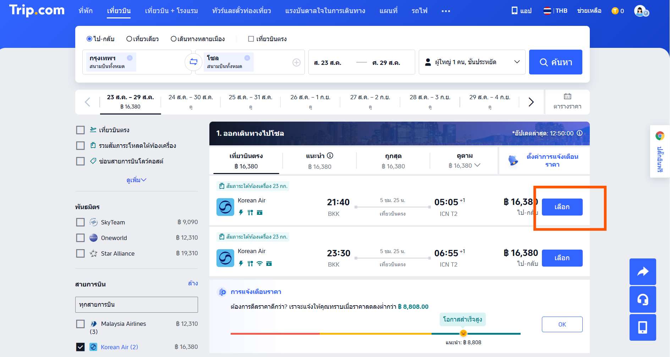
Task: Click the swap origin and destination icon
Action: [193, 62]
